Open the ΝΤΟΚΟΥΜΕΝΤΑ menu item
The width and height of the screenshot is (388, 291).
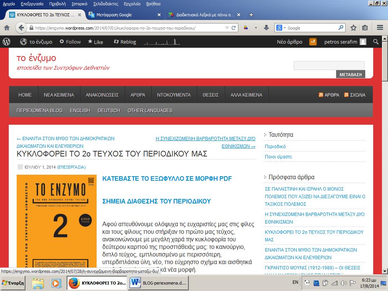[174, 95]
